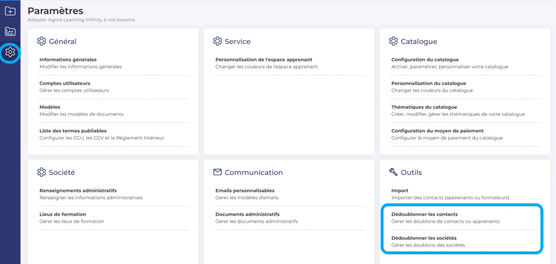
Task: Open Liste des termes publiables
Action: [x=113, y=135]
